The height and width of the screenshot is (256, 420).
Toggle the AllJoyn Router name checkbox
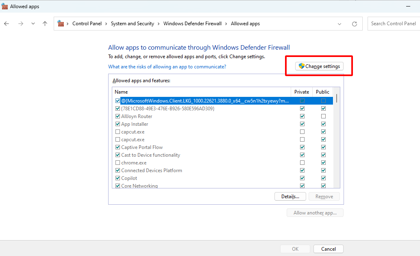tap(118, 116)
